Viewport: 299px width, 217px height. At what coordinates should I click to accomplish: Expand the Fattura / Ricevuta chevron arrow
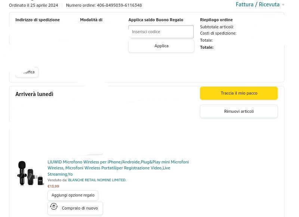point(283,5)
